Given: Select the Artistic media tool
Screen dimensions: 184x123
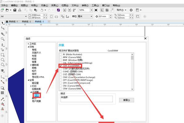Looking at the screenshot, I should (x=2, y=50).
